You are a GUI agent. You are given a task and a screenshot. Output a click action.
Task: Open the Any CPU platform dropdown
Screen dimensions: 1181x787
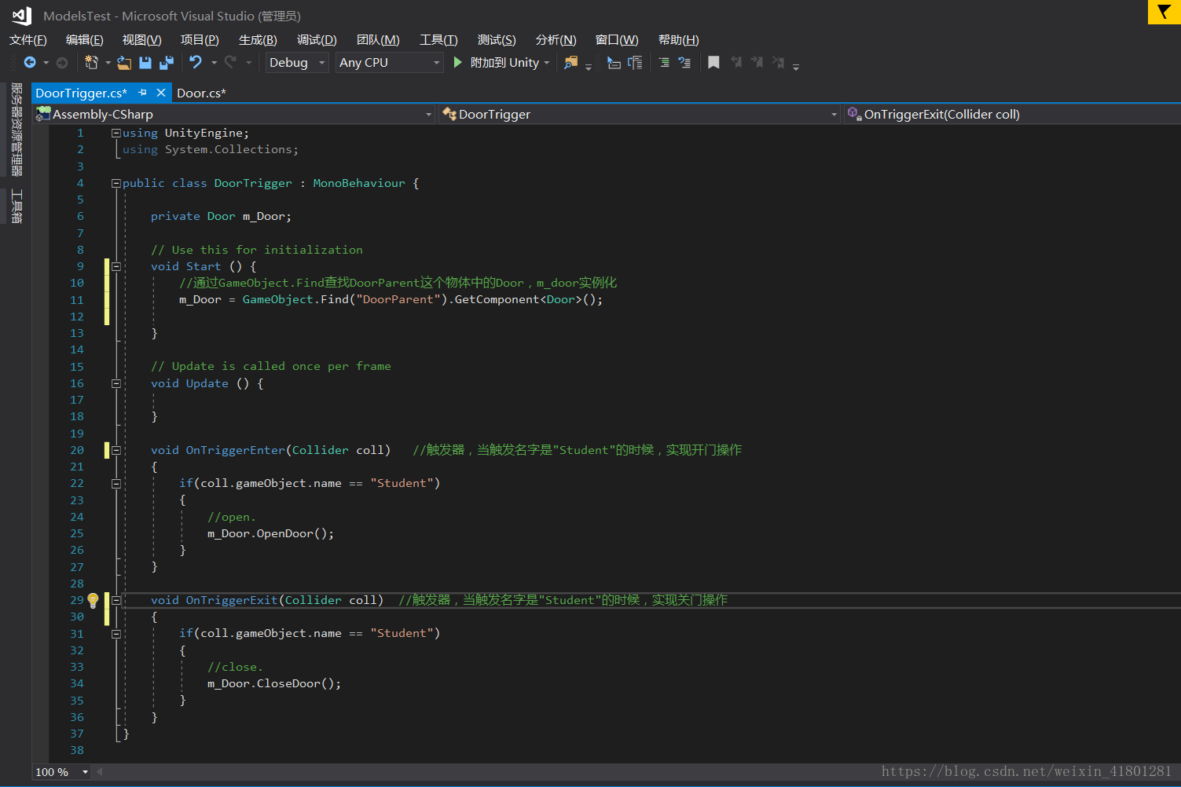click(390, 63)
